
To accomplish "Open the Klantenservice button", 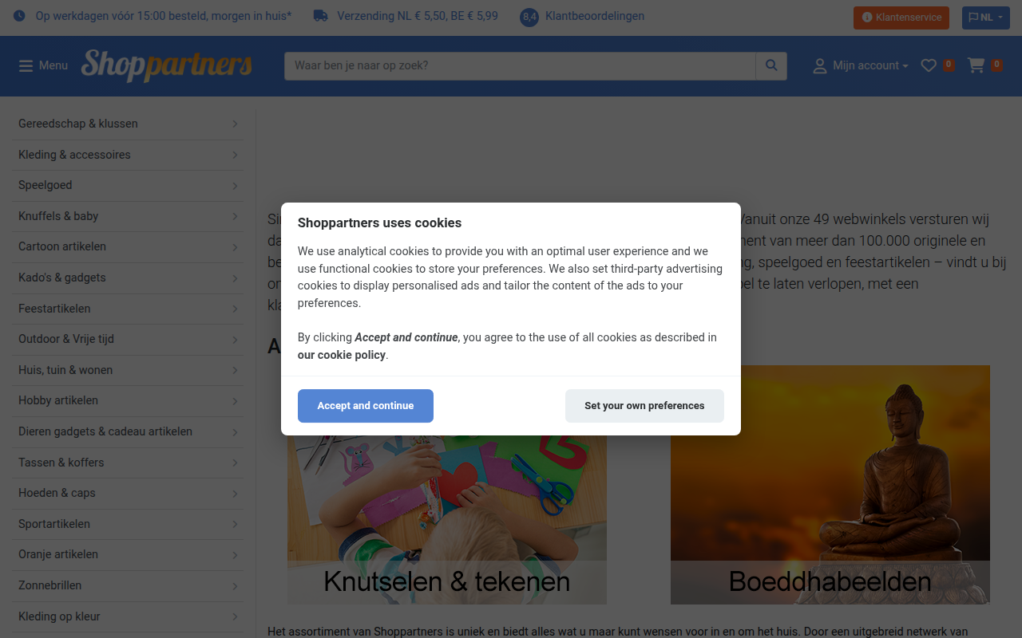I will tap(901, 18).
